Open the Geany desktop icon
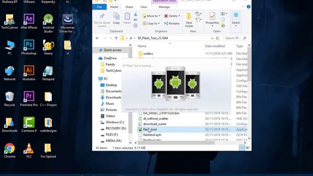The height and width of the screenshot is (176, 313). (48, 47)
